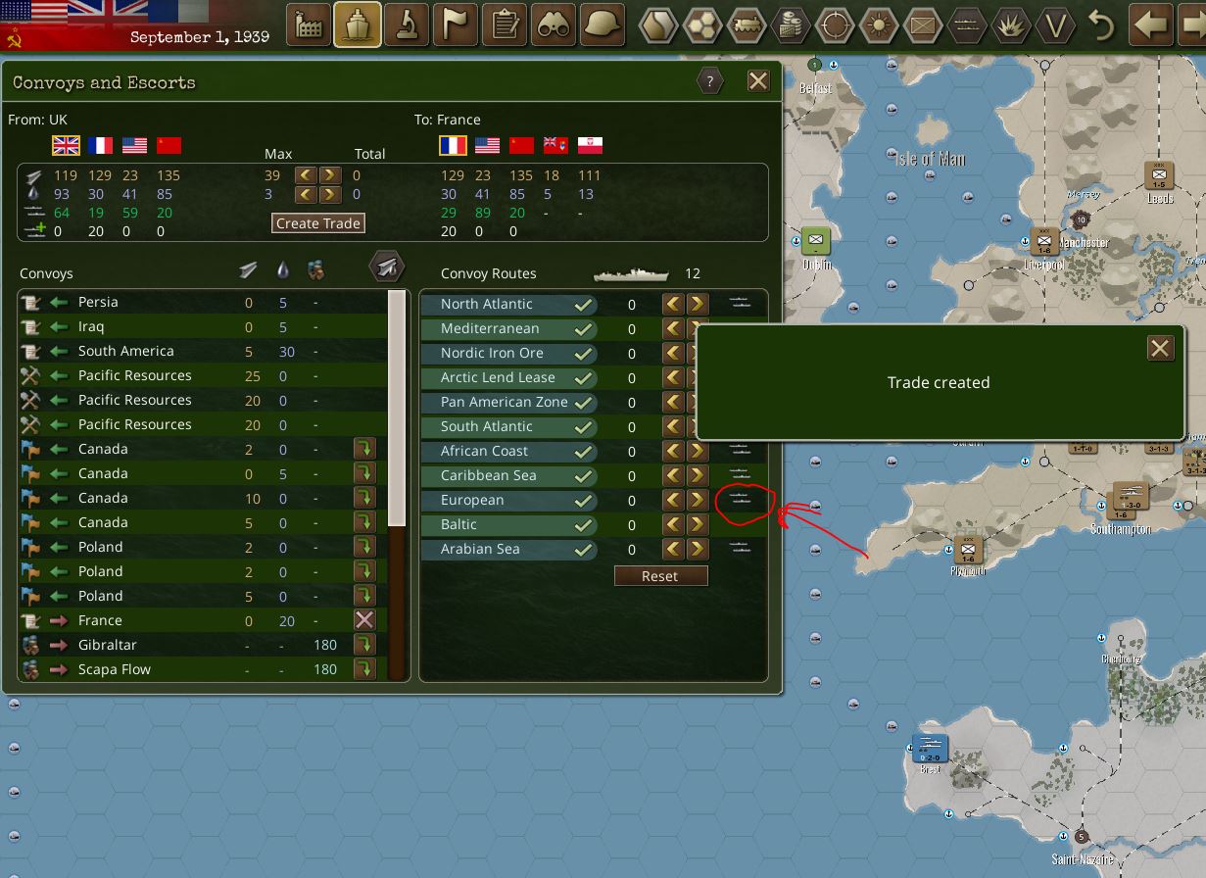Open the helmet units screen
The height and width of the screenshot is (878, 1206).
603,24
